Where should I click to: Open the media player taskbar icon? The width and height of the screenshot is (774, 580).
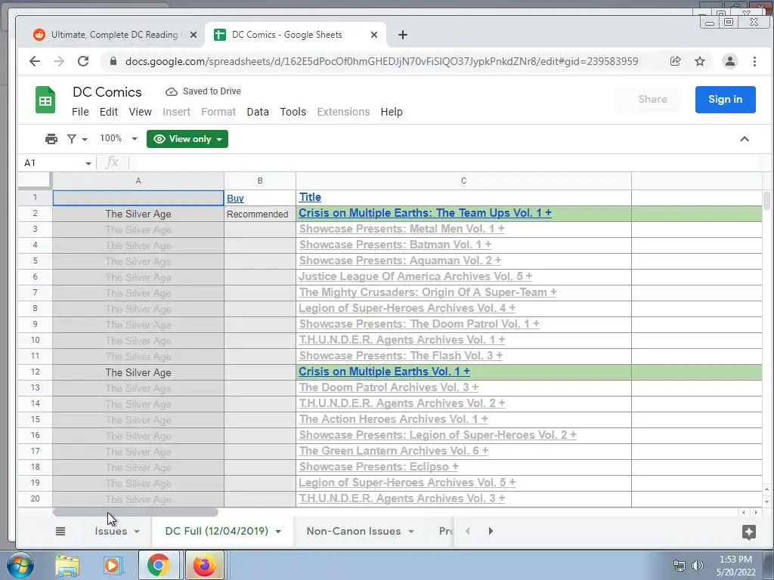(x=112, y=566)
